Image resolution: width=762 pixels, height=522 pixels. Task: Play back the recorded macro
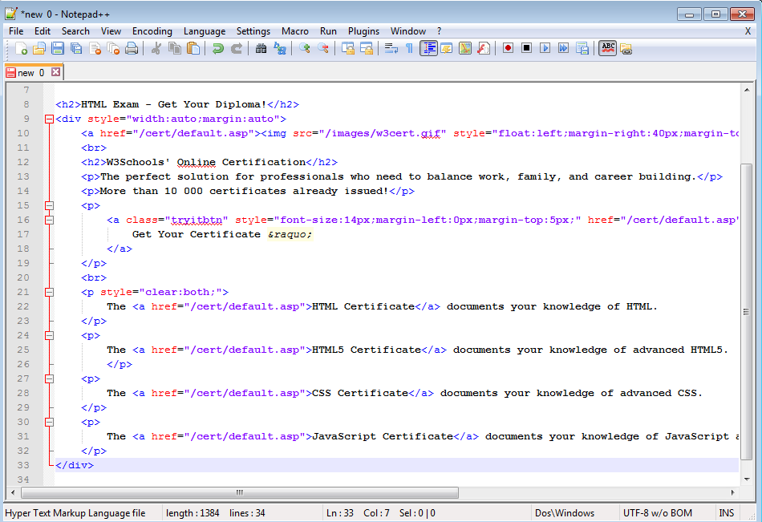(x=545, y=48)
